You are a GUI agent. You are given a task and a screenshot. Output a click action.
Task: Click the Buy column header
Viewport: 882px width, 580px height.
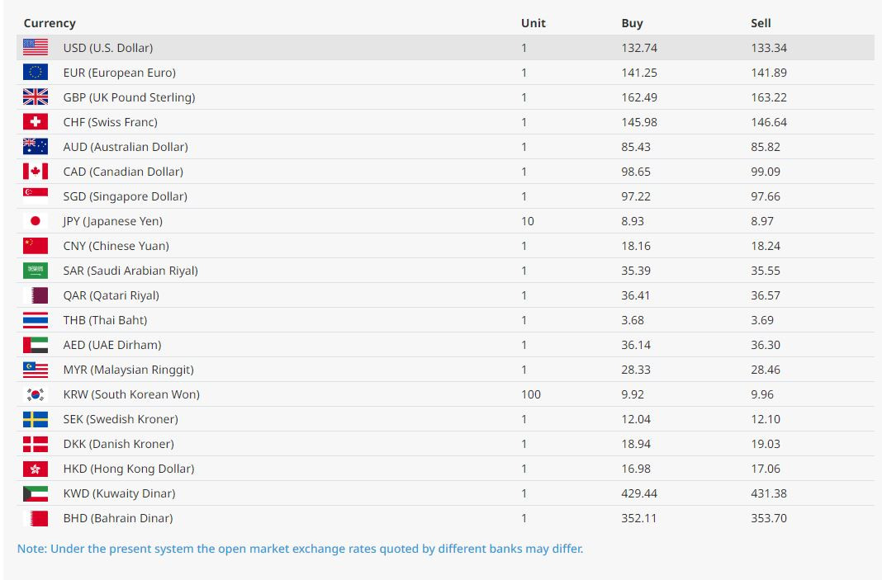click(x=632, y=23)
